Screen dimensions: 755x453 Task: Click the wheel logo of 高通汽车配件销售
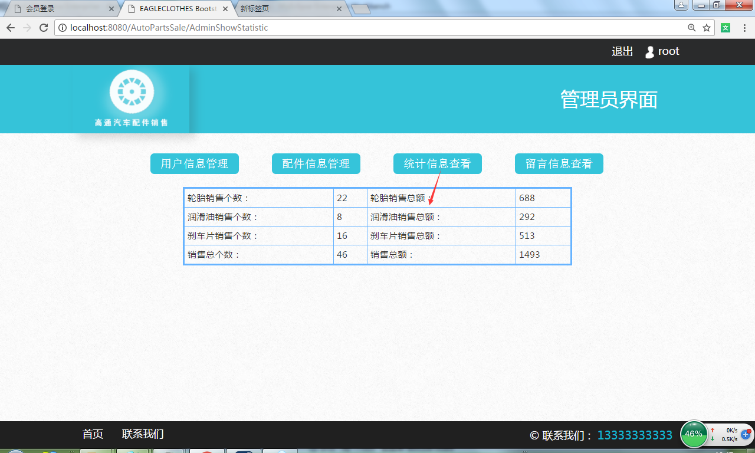pyautogui.click(x=132, y=91)
